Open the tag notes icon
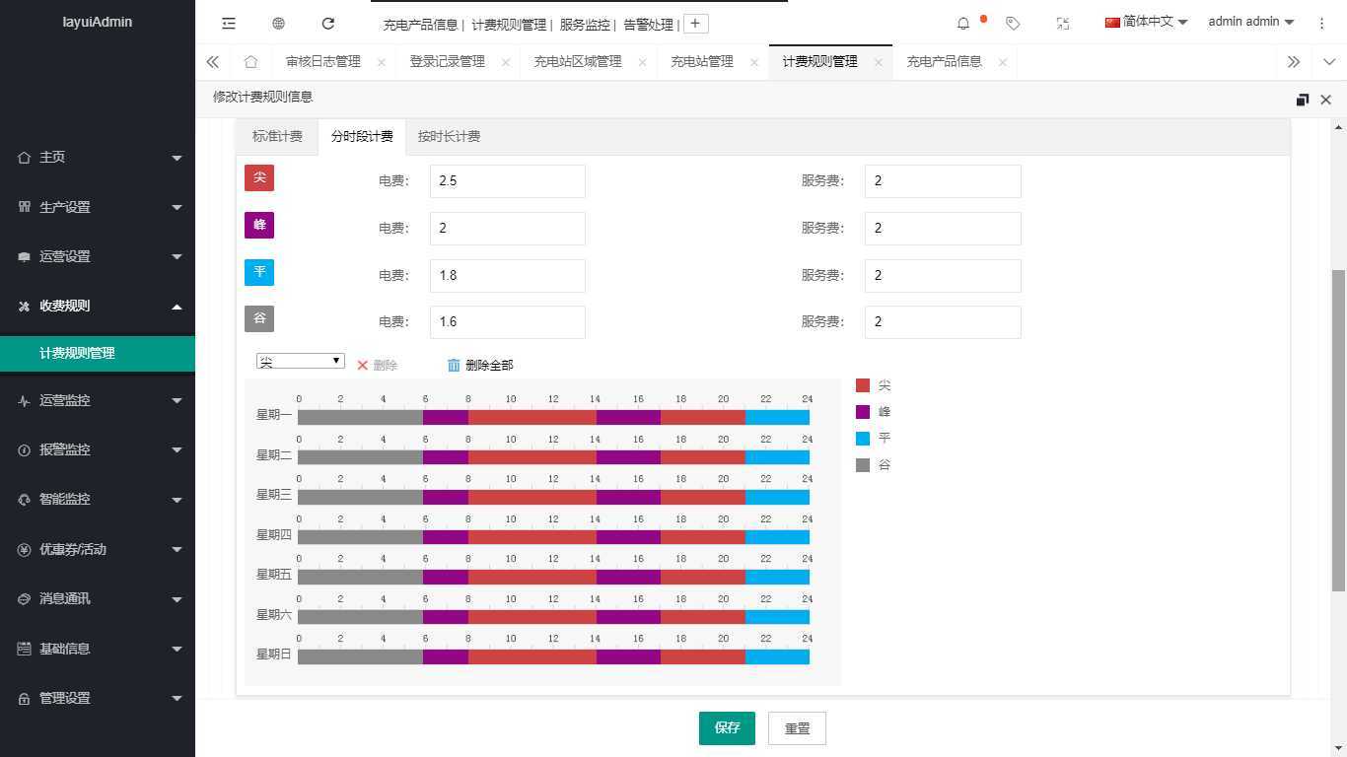 pos(1013,23)
